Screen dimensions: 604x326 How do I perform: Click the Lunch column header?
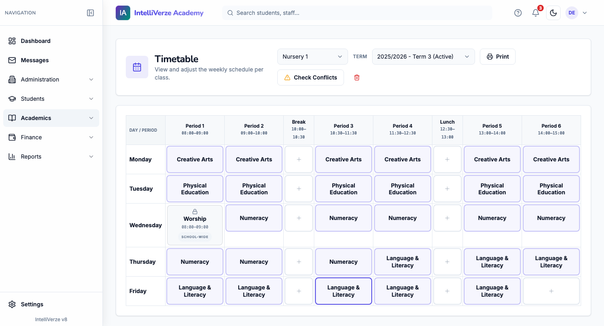[x=447, y=129]
